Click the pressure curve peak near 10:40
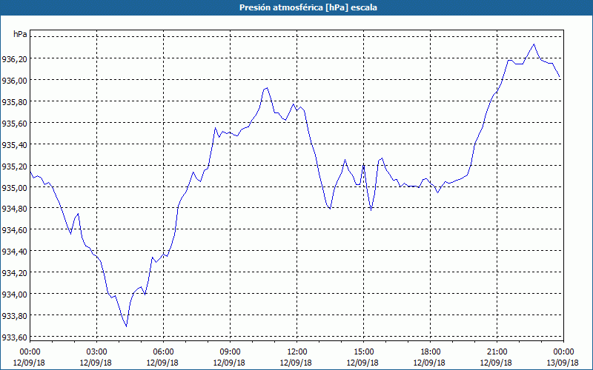This screenshot has width=593, height=370. [267, 88]
